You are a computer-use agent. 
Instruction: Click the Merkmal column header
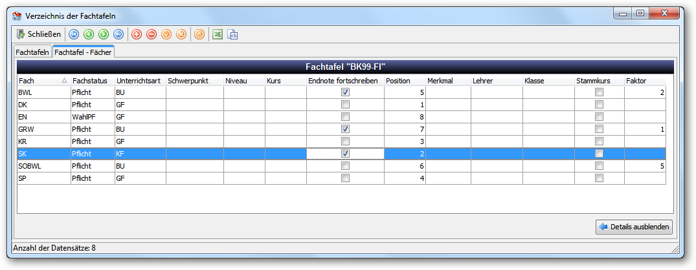(448, 81)
